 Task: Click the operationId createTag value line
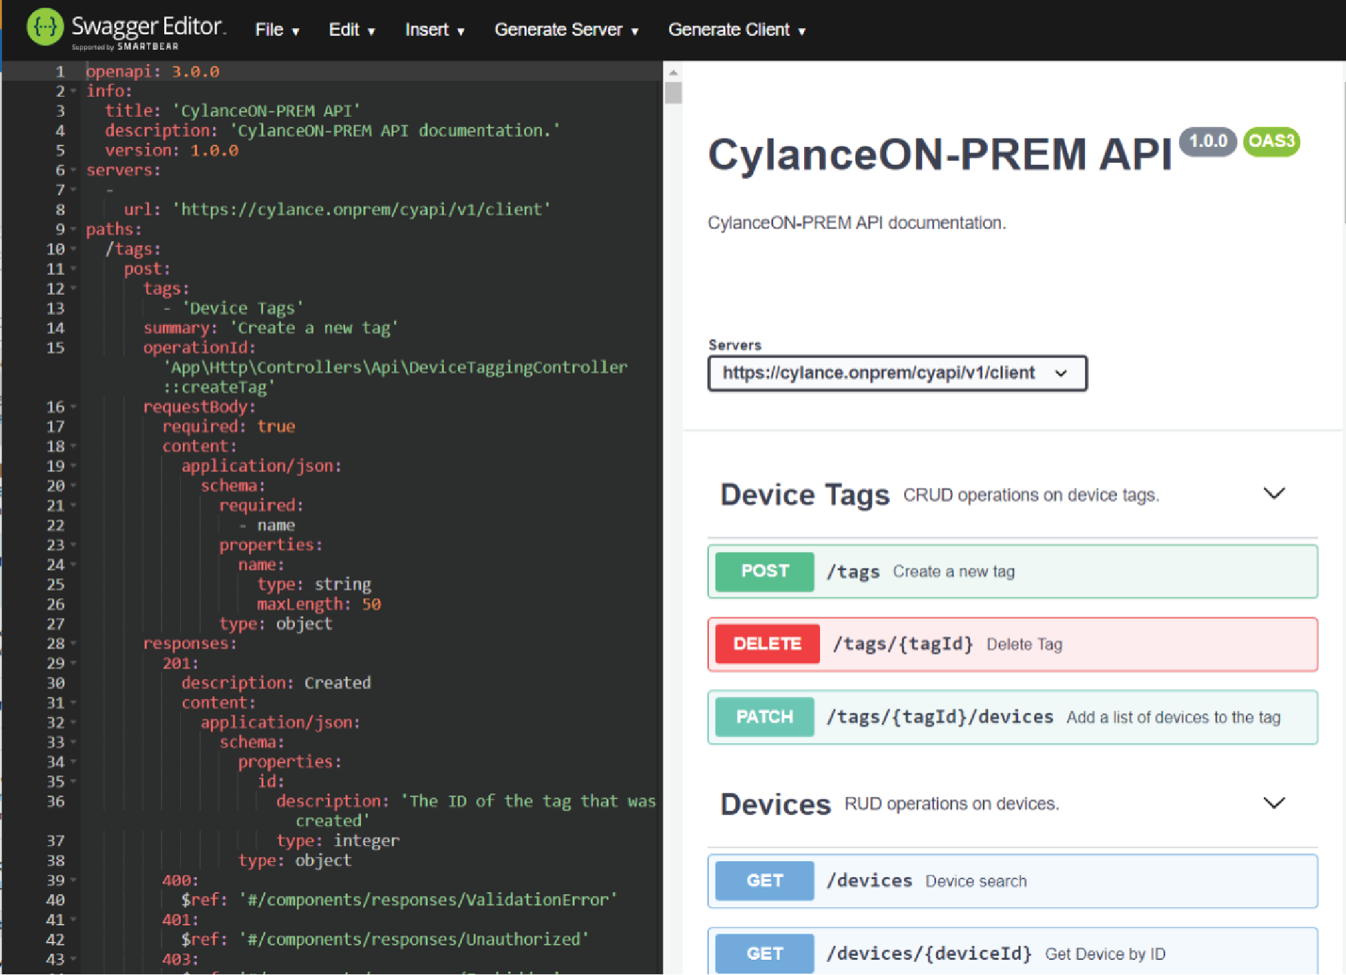point(395,377)
